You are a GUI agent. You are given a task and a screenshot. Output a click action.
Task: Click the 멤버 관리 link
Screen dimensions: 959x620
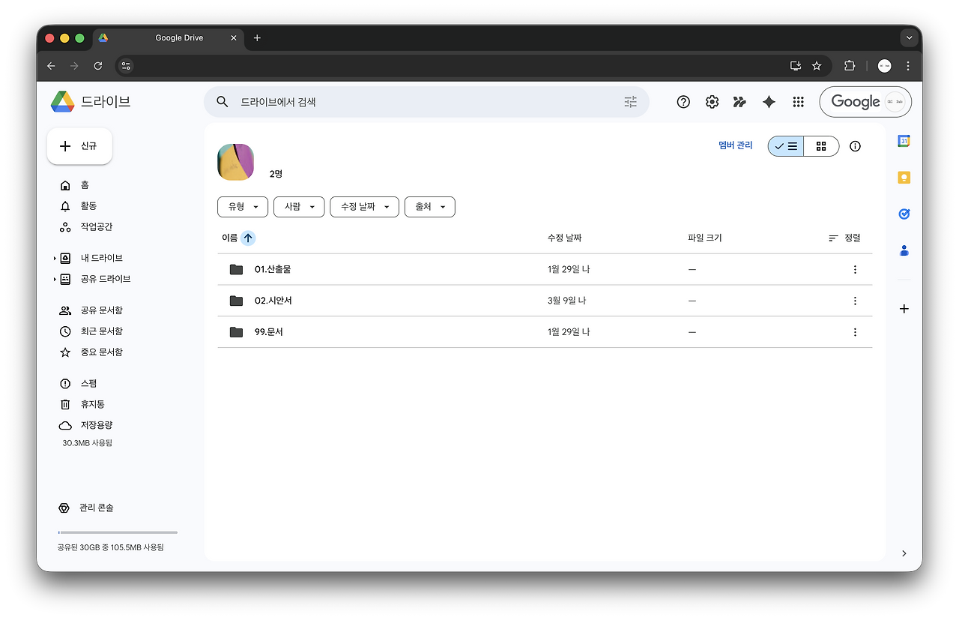(x=735, y=145)
